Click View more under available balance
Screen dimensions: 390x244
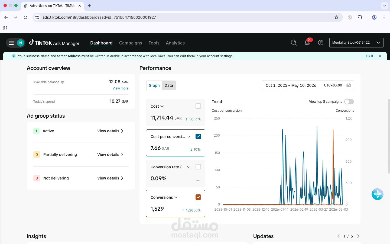pyautogui.click(x=121, y=88)
